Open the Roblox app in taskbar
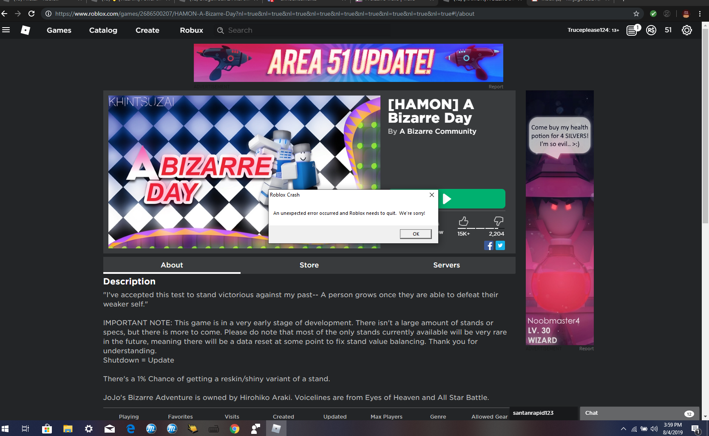The width and height of the screenshot is (709, 436). coord(276,428)
